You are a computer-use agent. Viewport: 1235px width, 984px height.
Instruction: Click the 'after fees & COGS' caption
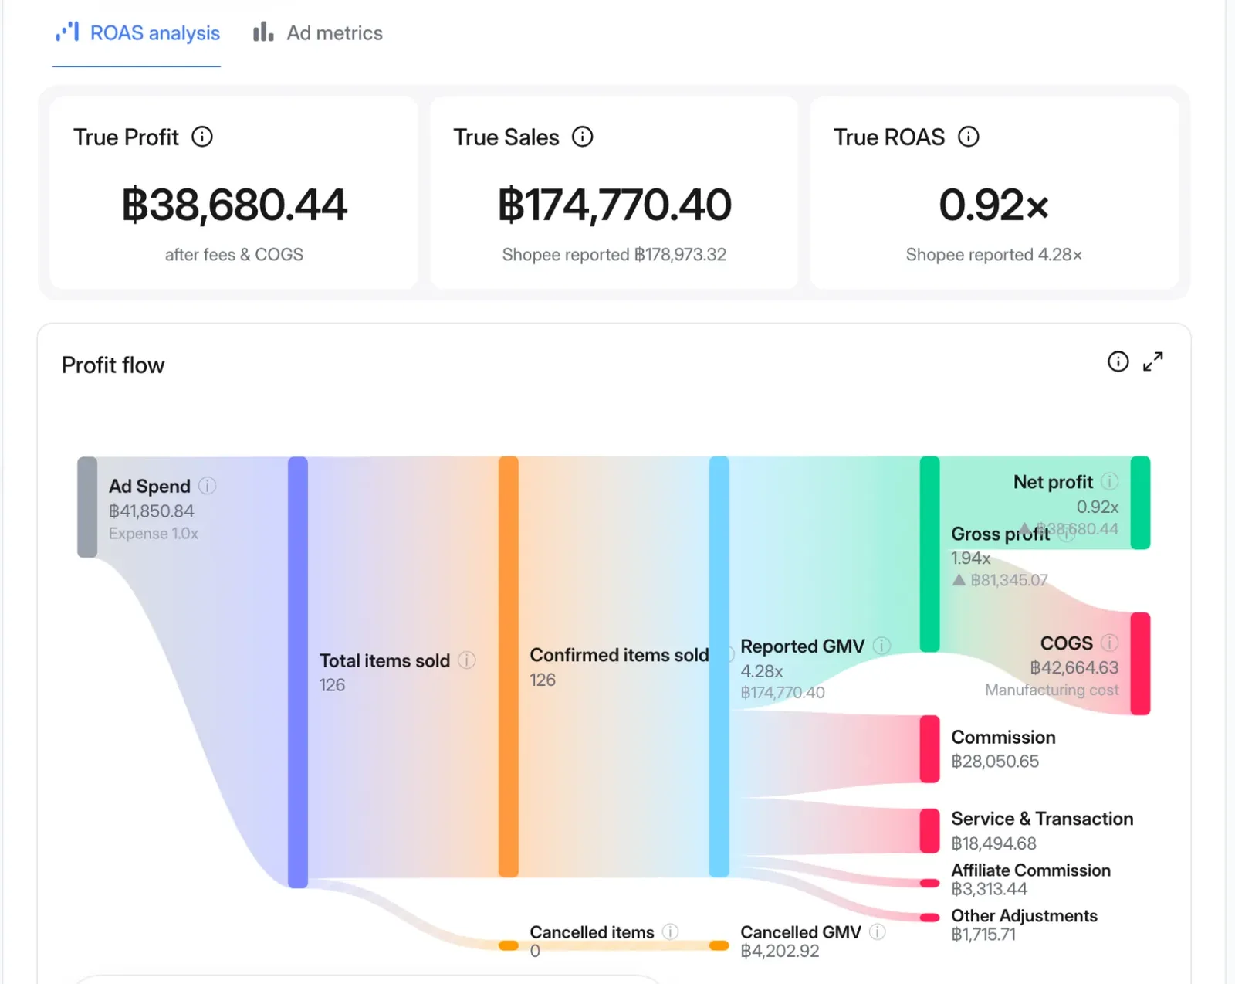(235, 255)
